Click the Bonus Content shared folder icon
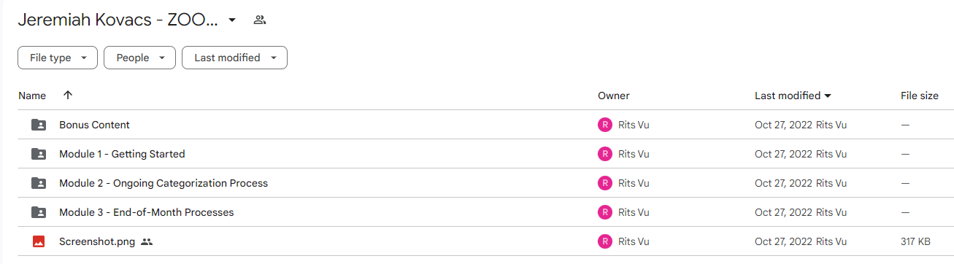Image resolution: width=954 pixels, height=264 pixels. [x=39, y=125]
